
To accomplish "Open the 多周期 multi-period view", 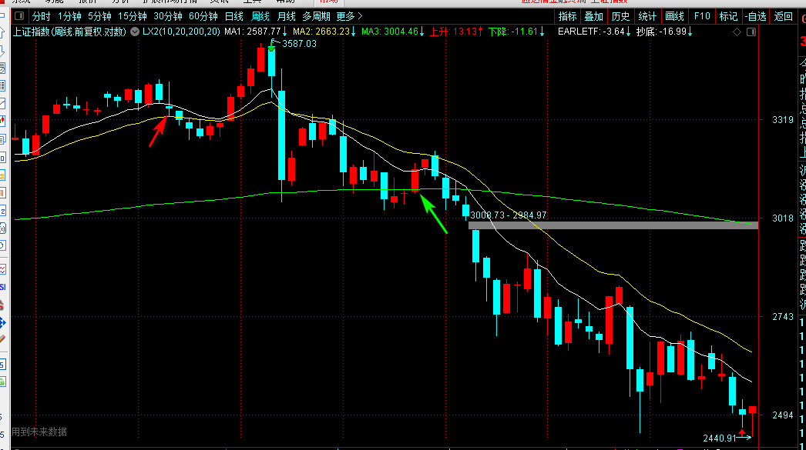I will [316, 16].
